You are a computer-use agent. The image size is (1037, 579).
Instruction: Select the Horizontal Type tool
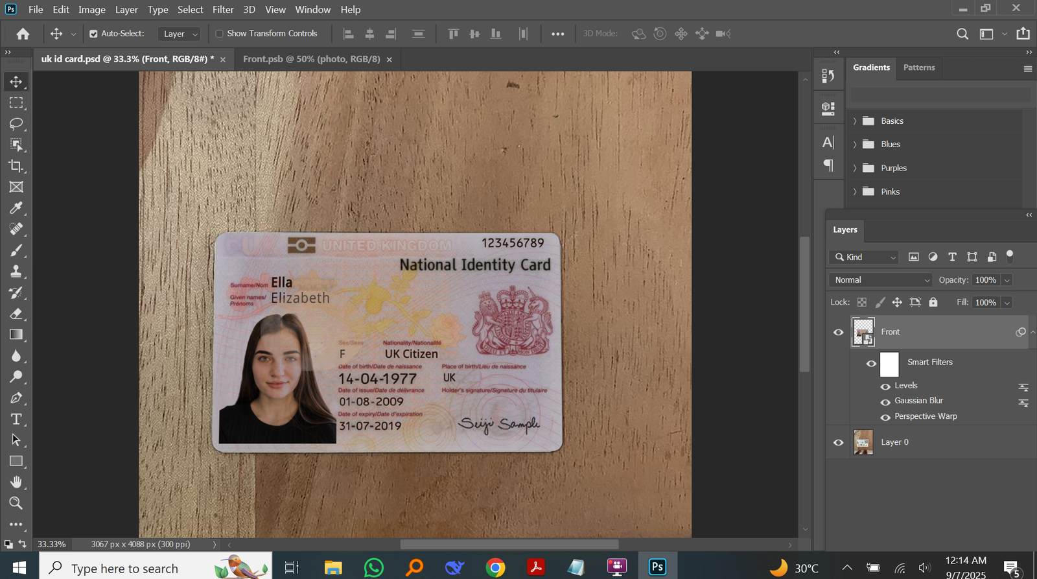coord(16,419)
